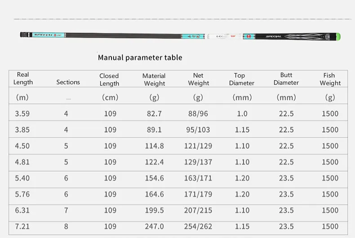Select the 254/262 net weight value

click(x=198, y=227)
